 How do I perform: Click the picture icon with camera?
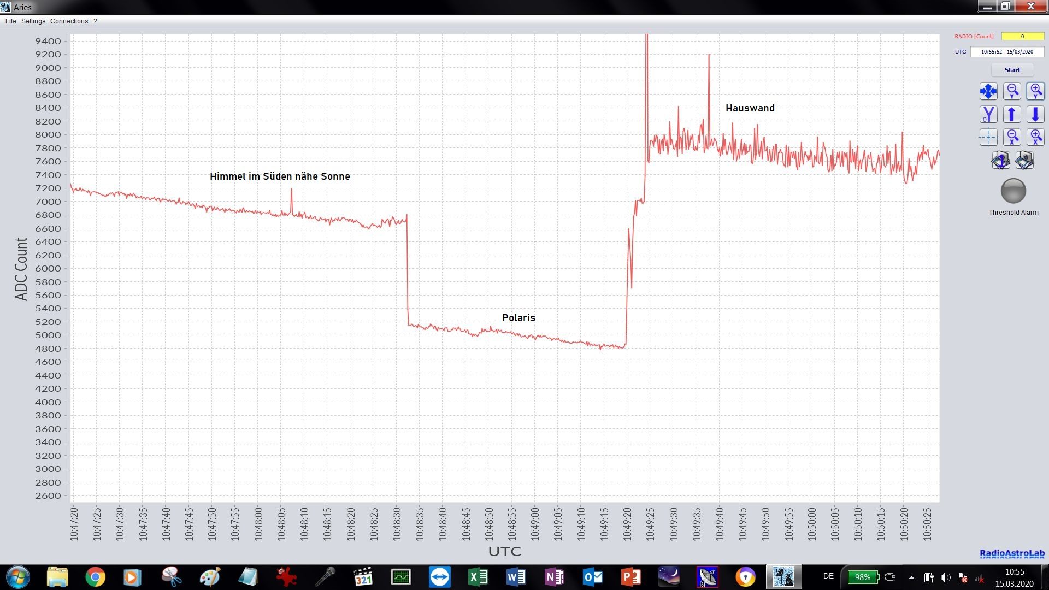1024,160
